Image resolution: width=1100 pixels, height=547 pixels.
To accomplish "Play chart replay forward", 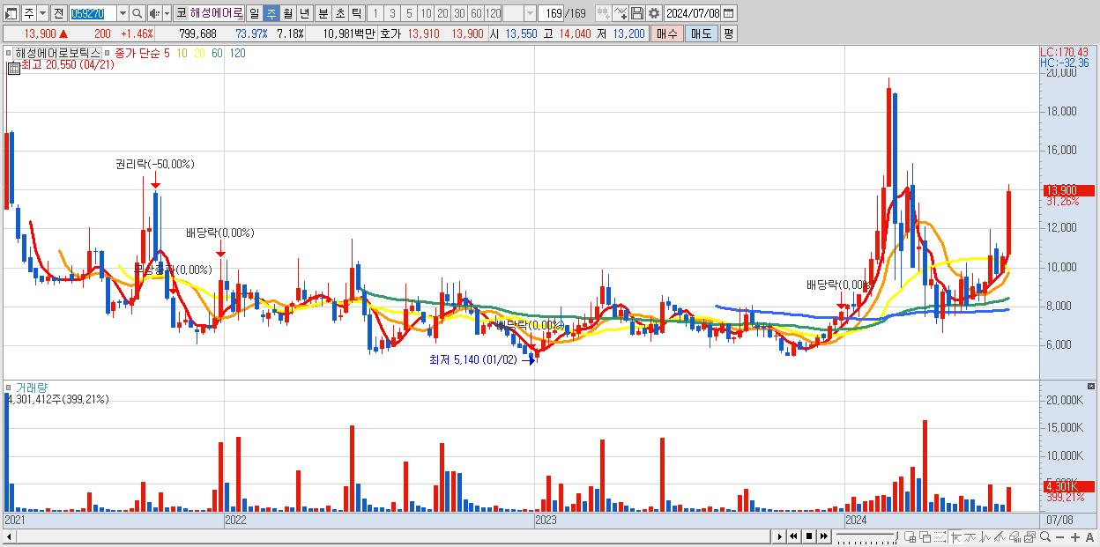I will 780,536.
